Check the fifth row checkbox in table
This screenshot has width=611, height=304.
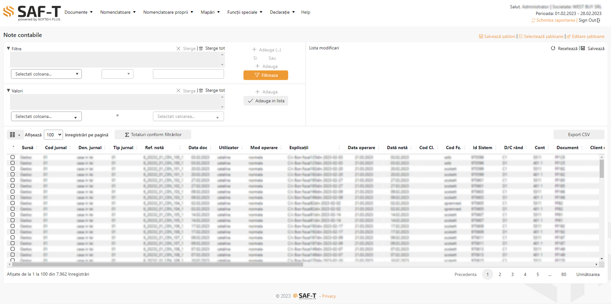tap(13, 180)
